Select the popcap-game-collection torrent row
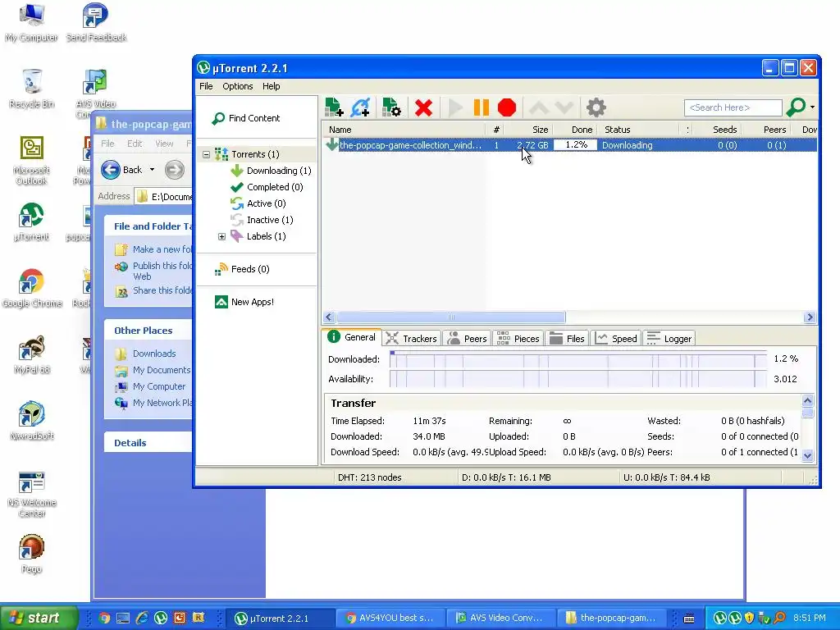This screenshot has width=840, height=630. point(570,145)
